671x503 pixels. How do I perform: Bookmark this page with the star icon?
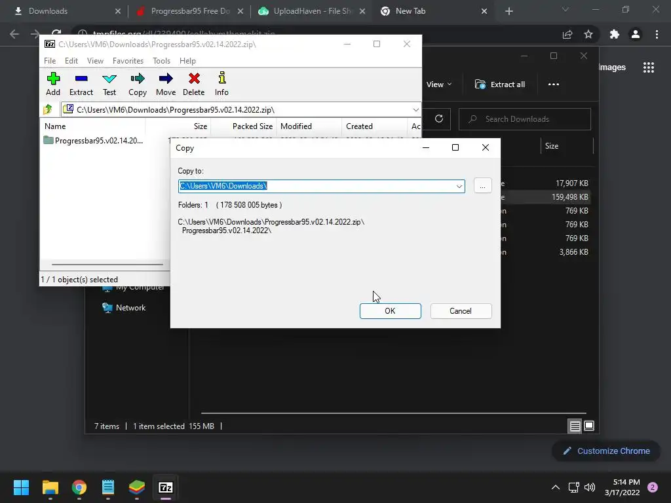point(588,34)
